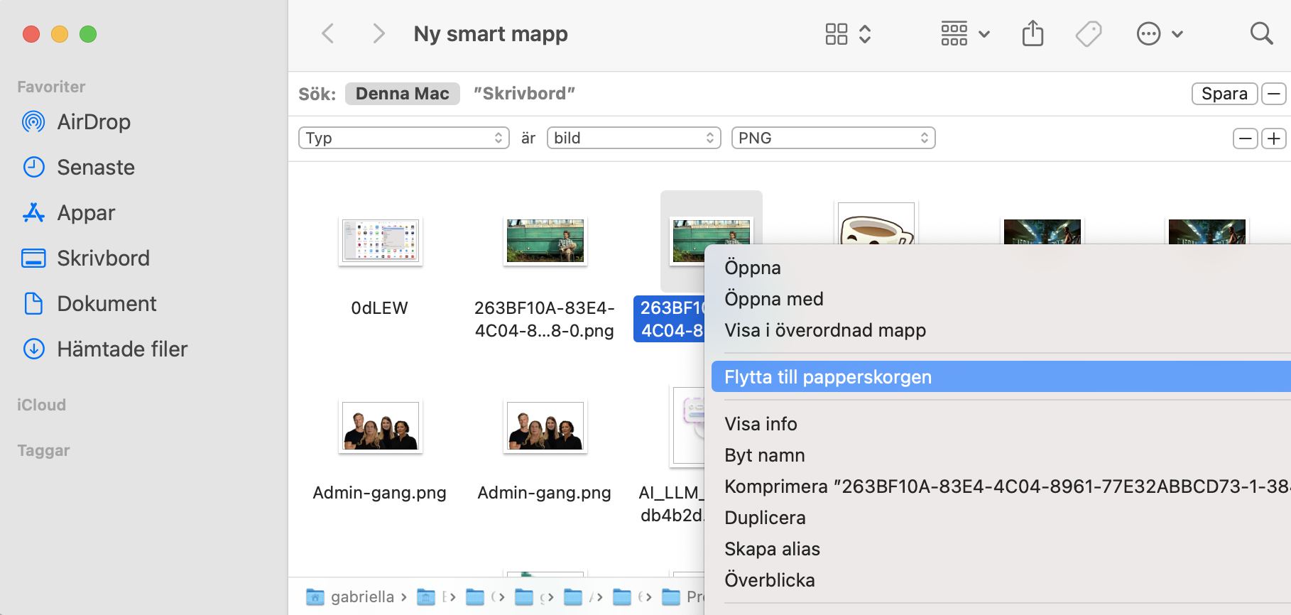The image size is (1291, 615).
Task: Select the unselected 263BF10A-83E4-4C04-8…8-0.png file thumbnail
Action: pyautogui.click(x=545, y=241)
